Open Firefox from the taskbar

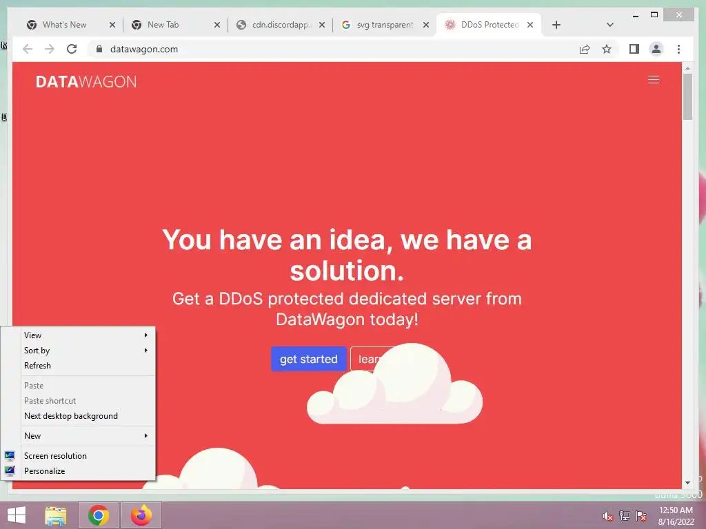click(x=141, y=515)
